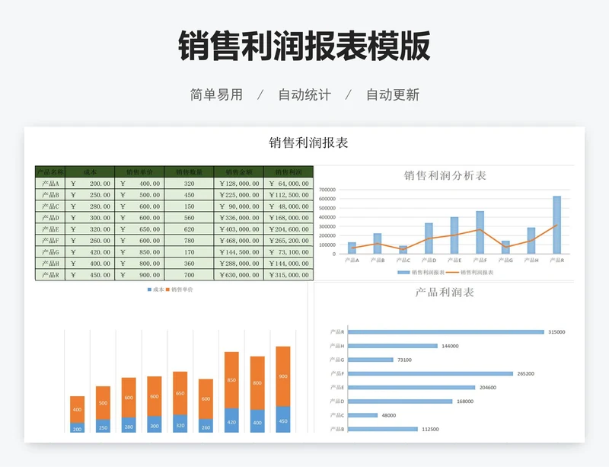
Task: Click the 自动统计 tagline text
Action: pyautogui.click(x=304, y=95)
